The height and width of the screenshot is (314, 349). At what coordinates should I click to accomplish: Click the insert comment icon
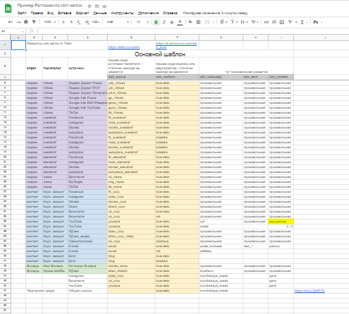274,22
